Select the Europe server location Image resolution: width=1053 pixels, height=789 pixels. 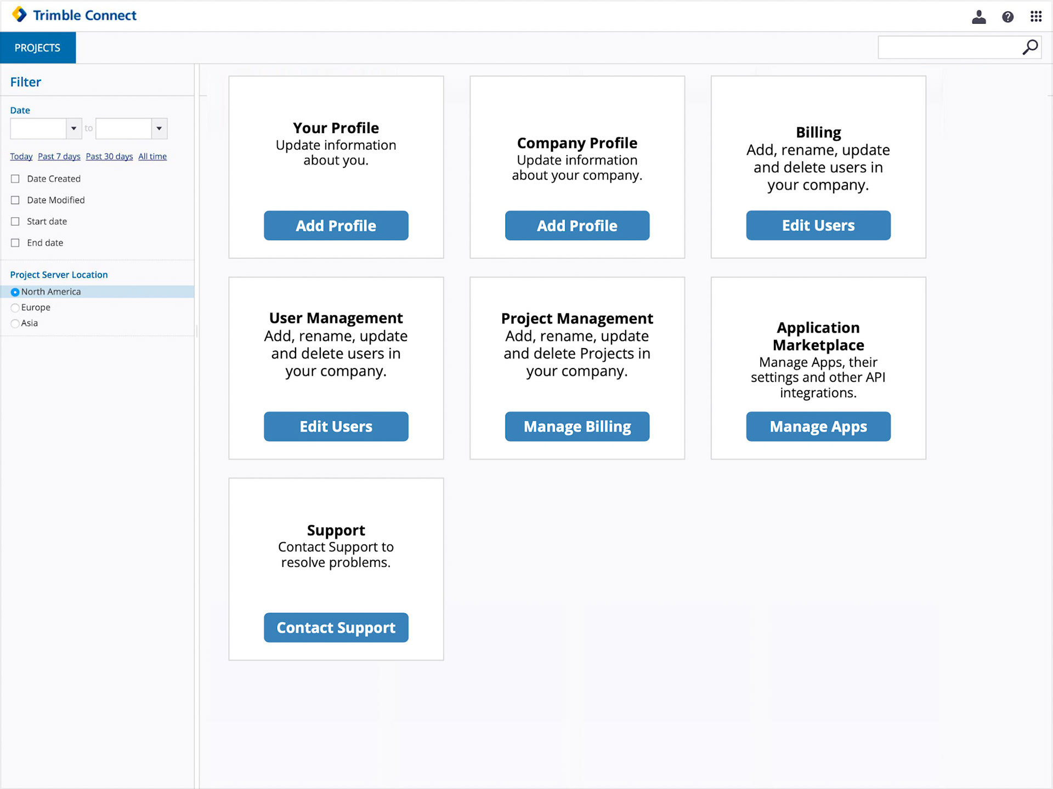pyautogui.click(x=15, y=308)
